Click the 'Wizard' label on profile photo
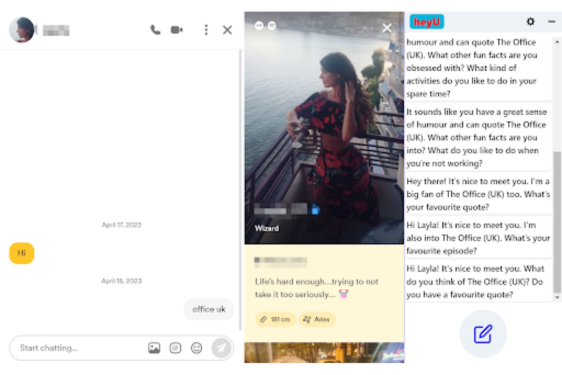This screenshot has height=375, width=562. tap(267, 228)
